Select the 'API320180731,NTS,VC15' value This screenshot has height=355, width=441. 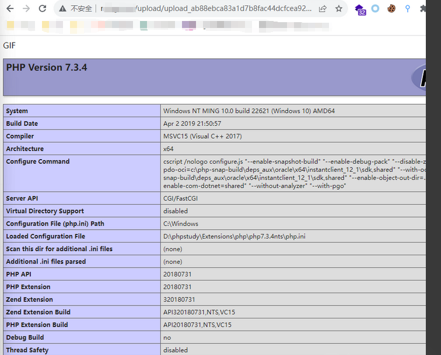click(199, 312)
